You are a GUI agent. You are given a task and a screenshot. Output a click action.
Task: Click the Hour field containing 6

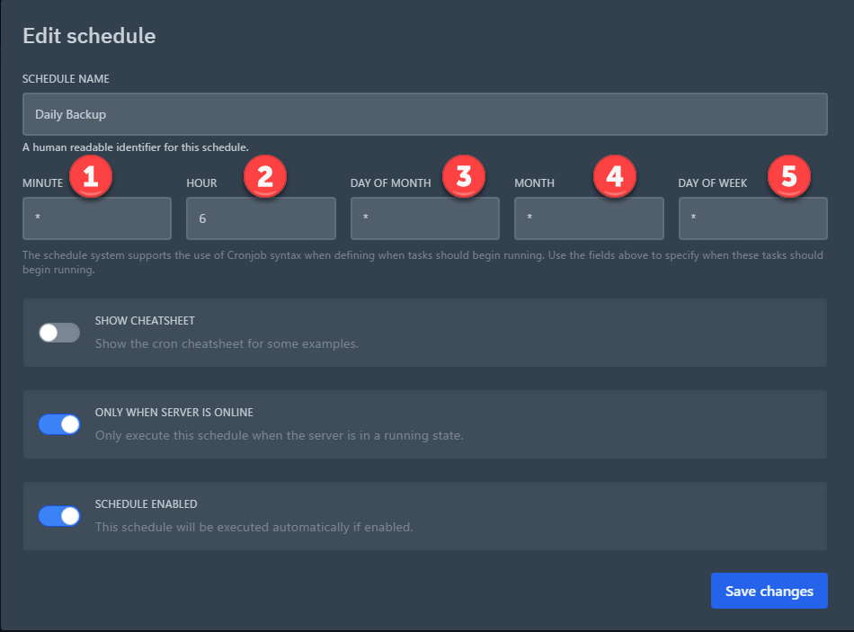[x=261, y=218]
